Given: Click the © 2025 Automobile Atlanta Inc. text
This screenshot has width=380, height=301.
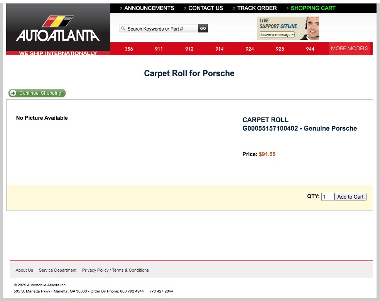Looking at the screenshot, I should [40, 285].
